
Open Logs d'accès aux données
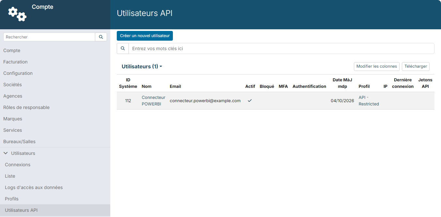[34, 187]
